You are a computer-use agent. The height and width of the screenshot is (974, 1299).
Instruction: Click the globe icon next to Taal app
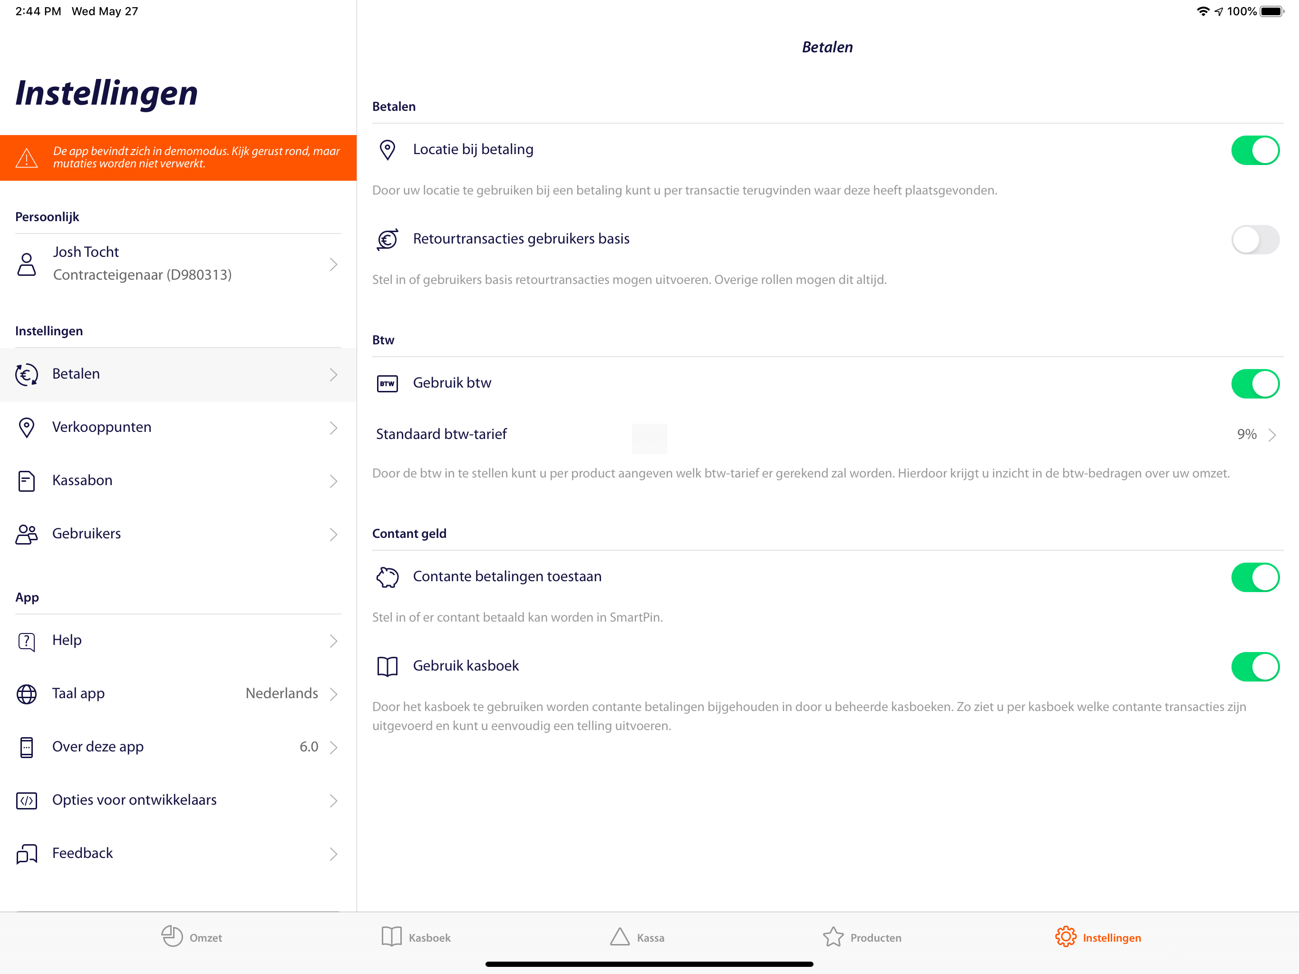point(26,694)
